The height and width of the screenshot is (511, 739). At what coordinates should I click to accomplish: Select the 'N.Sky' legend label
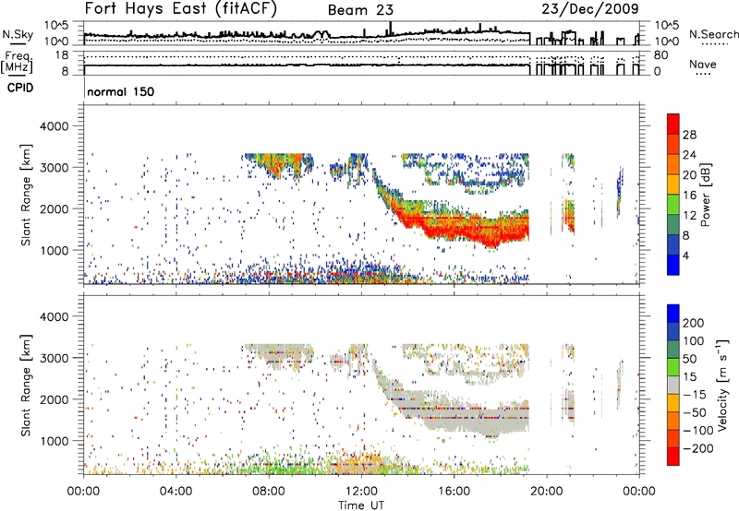coord(18,34)
